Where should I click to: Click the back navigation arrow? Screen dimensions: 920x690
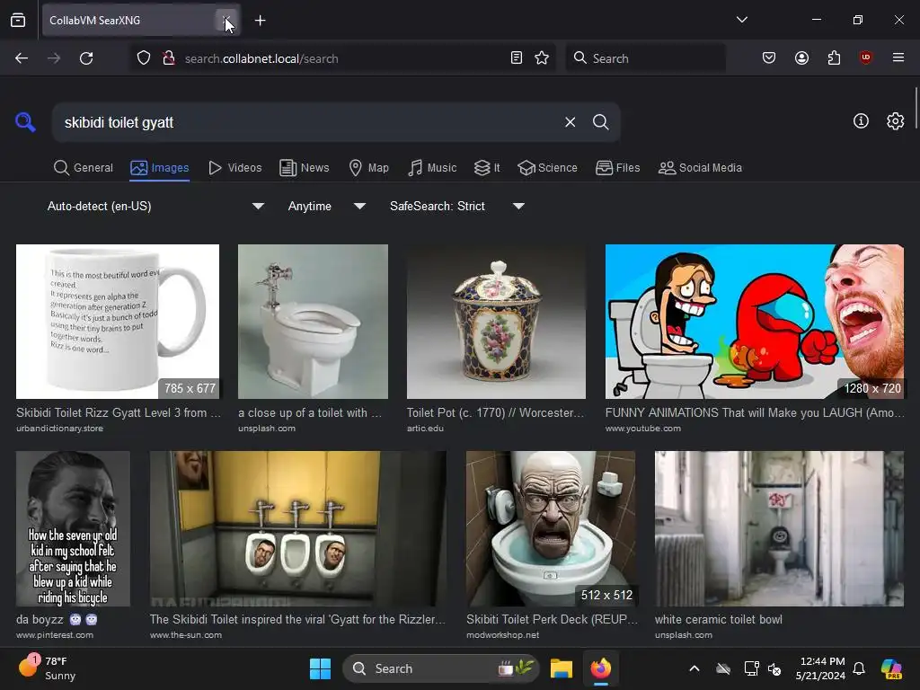coord(22,58)
